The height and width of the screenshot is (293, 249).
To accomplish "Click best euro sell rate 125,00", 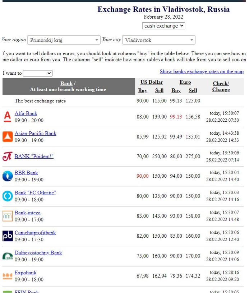I will [193, 101].
